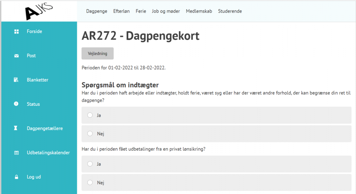The width and height of the screenshot is (356, 194).
Task: Click the Blanketter document icon
Action: [16, 80]
